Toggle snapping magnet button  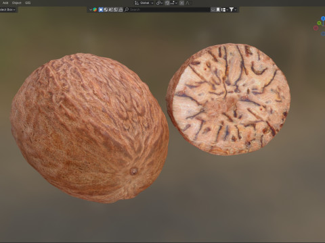(x=167, y=3)
